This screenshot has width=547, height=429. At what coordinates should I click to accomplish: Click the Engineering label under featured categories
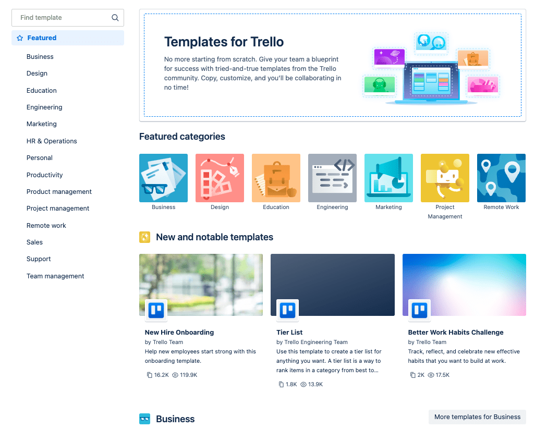tap(333, 207)
